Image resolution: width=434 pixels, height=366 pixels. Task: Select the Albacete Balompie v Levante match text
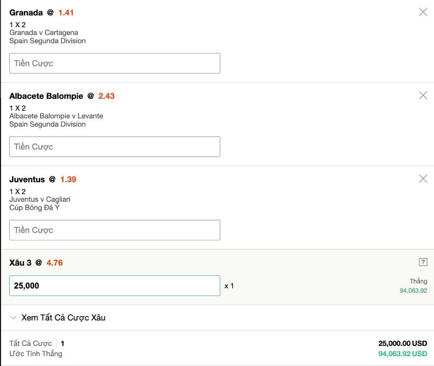(x=56, y=116)
